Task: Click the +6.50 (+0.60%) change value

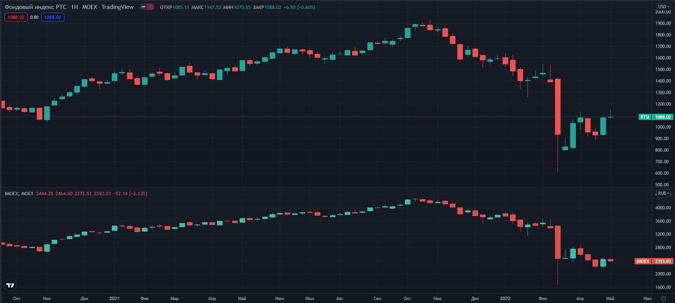Action: click(x=299, y=7)
